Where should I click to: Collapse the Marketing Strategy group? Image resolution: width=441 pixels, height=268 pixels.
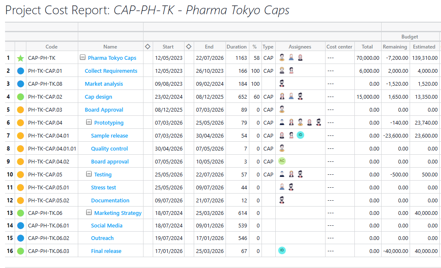click(x=89, y=213)
